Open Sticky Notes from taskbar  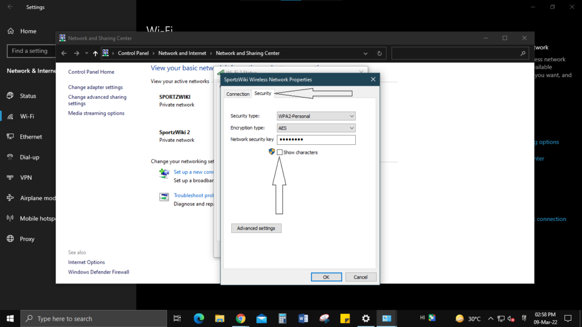345,318
